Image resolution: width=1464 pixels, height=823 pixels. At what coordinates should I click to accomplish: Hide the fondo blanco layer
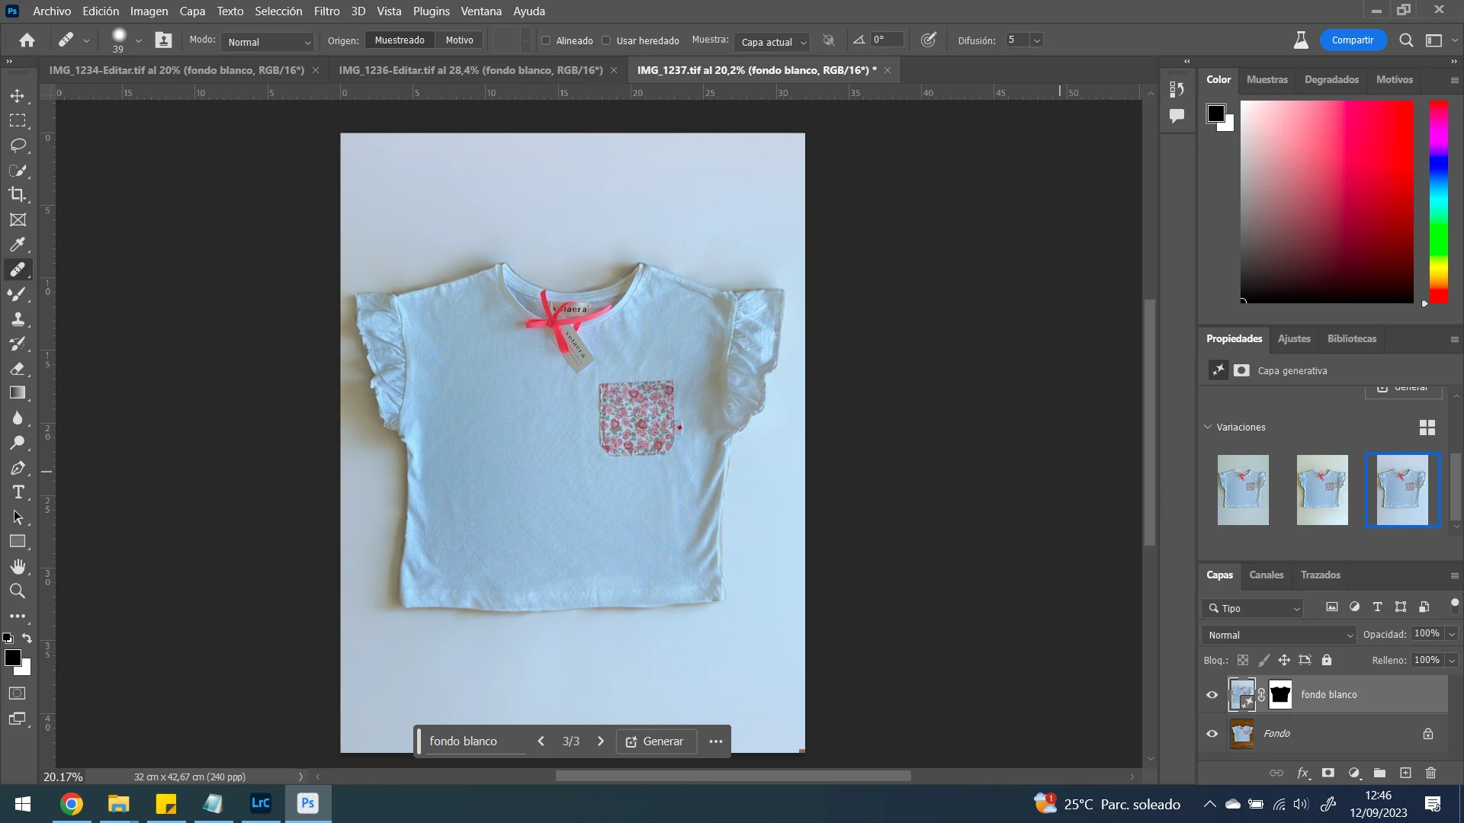(1212, 695)
